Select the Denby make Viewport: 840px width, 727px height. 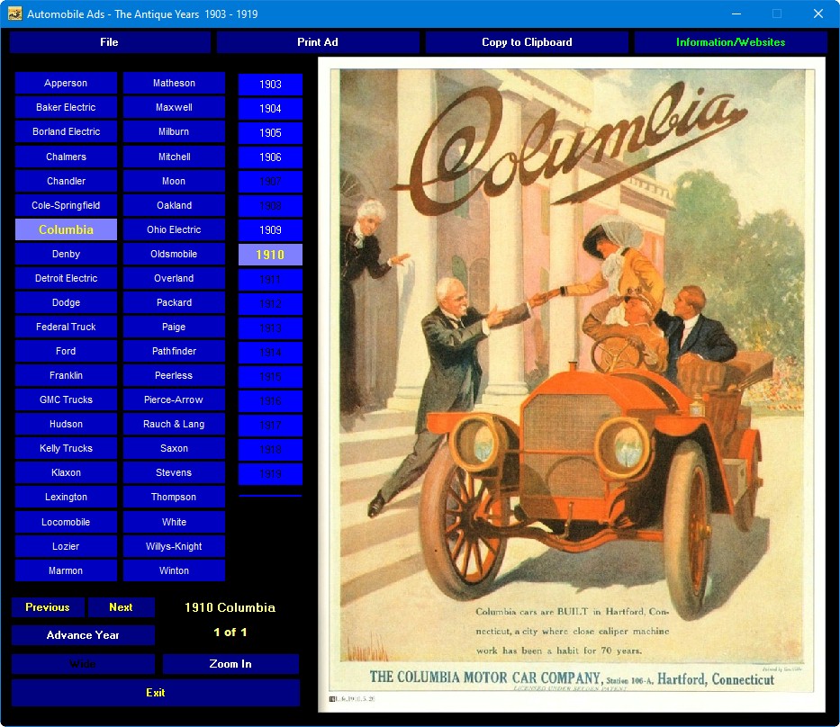pos(66,254)
